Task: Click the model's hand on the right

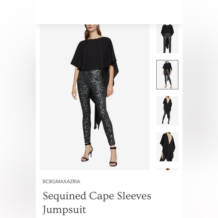Action: (x=110, y=91)
